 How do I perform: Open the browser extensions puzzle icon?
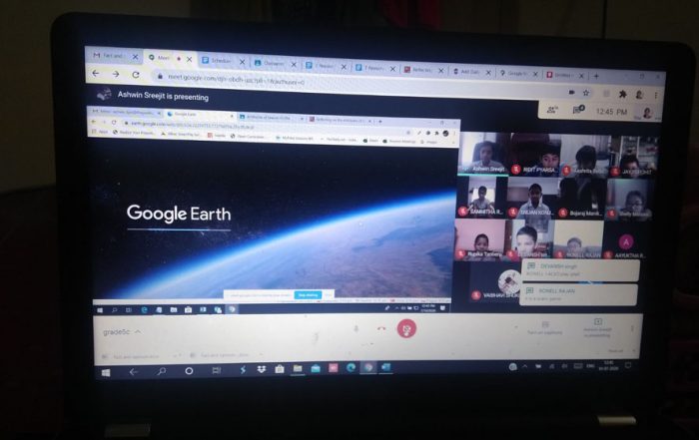[x=622, y=94]
